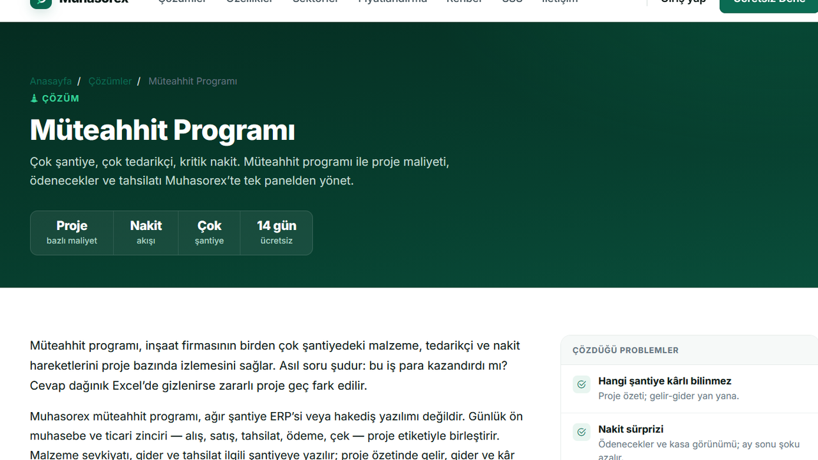Click paragraph starting Müteahhit programı, inşaat firmasının

[x=275, y=365]
